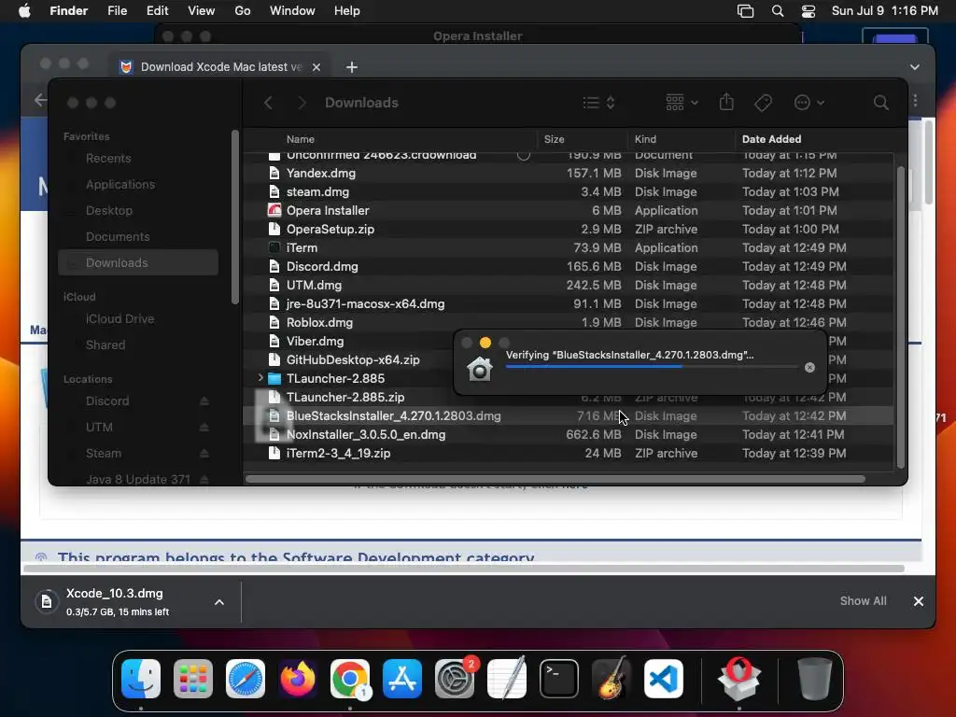Eject the Steam volume in sidebar
Viewport: 956px width, 717px height.
[x=204, y=454]
